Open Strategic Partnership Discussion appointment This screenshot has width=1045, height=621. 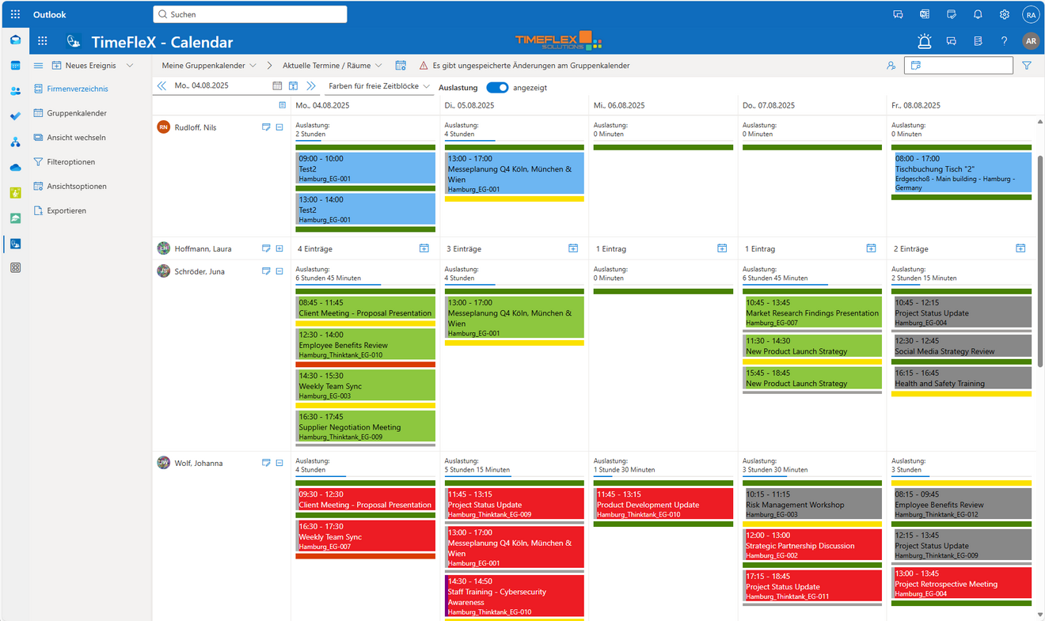(812, 545)
